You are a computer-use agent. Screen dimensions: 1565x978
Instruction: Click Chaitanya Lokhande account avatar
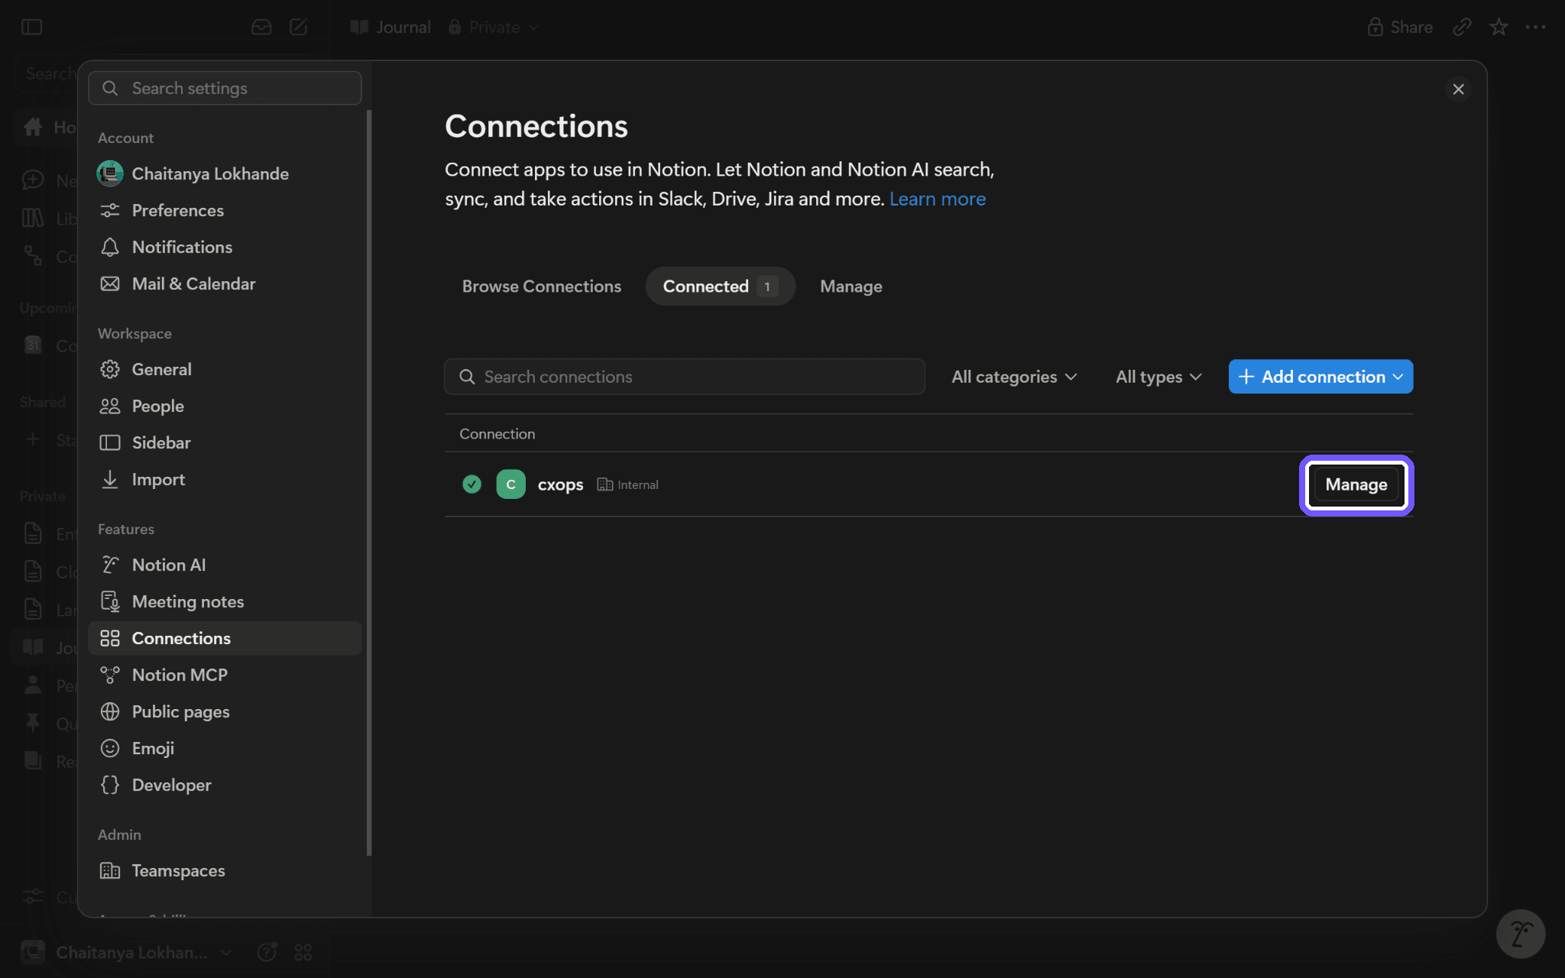point(110,173)
